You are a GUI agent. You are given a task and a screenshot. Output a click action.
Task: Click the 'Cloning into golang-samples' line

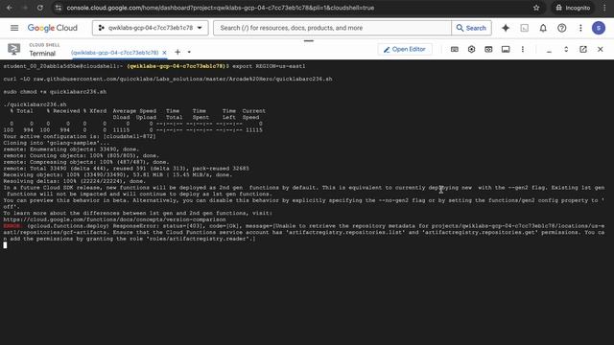coord(57,143)
